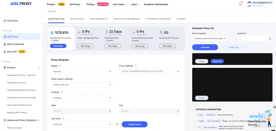The width and height of the screenshot is (276, 131).
Task: Click the Web Unblocker sidebar icon
Action: (x=5, y=44)
